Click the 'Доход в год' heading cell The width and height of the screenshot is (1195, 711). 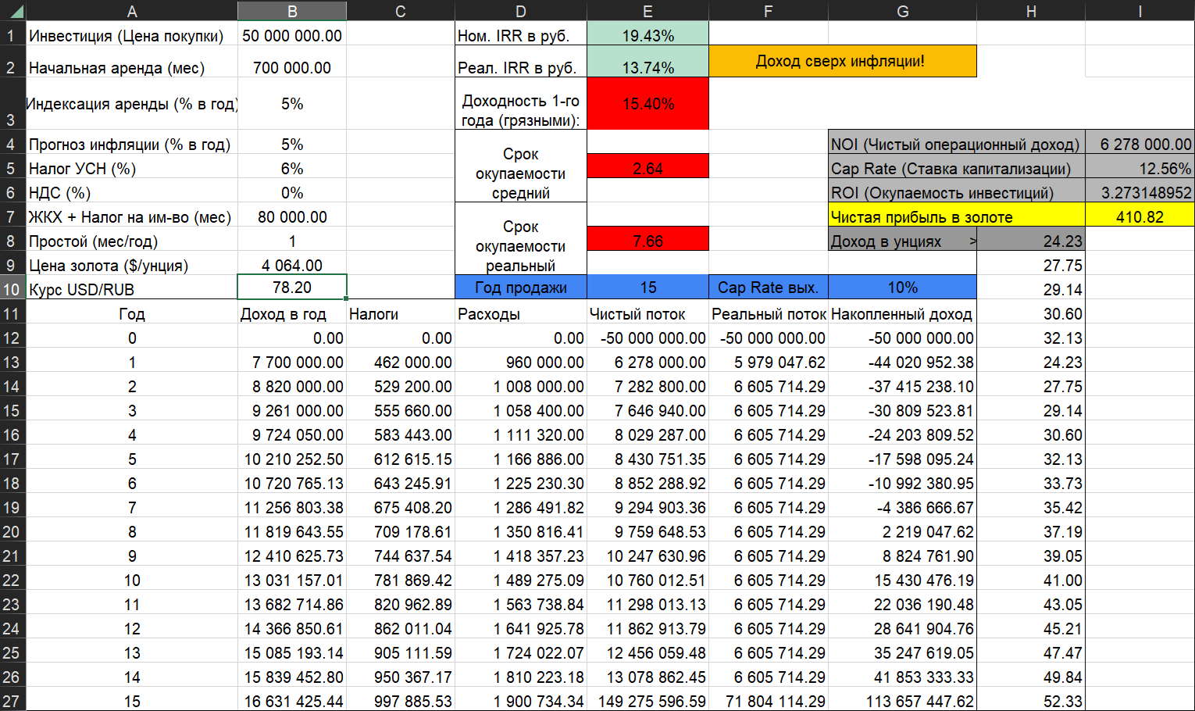292,313
